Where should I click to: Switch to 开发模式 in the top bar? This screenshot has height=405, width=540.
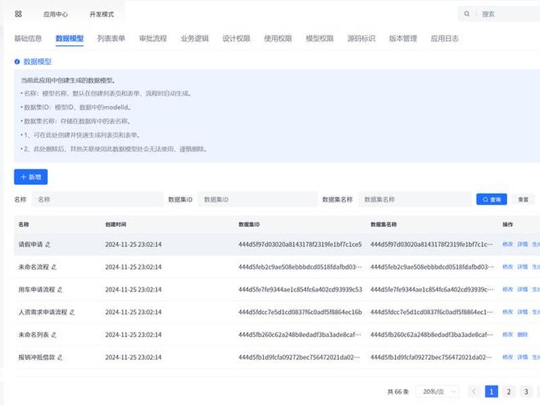[102, 14]
